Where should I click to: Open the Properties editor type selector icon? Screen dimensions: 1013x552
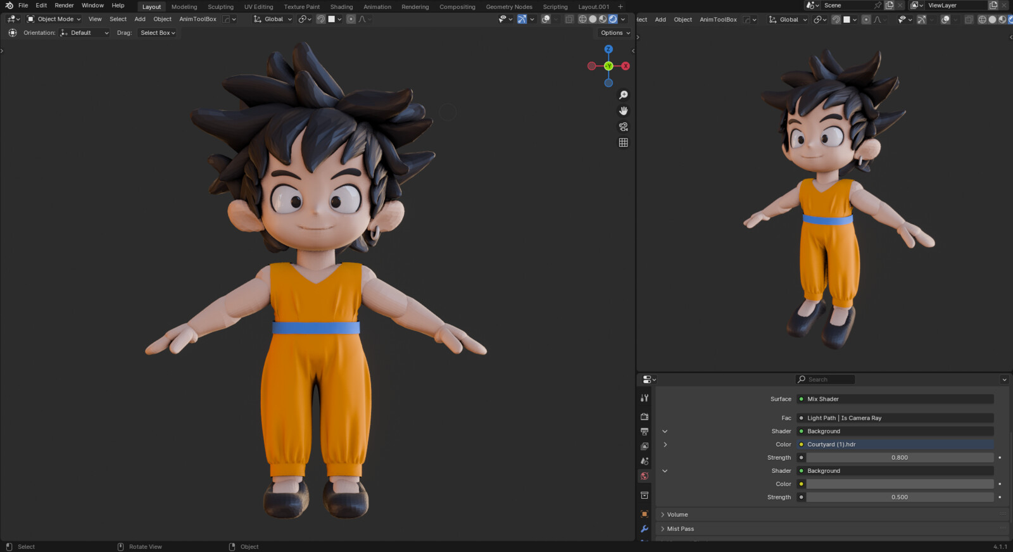pos(649,379)
